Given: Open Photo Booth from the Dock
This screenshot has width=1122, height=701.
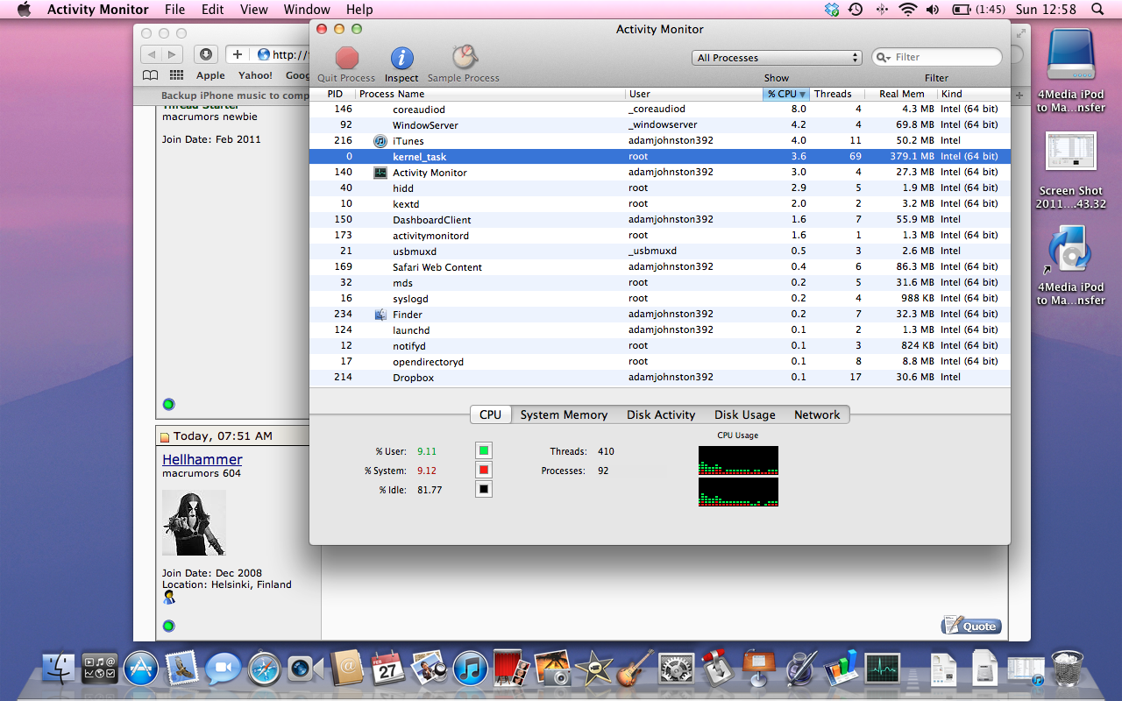Looking at the screenshot, I should (511, 669).
